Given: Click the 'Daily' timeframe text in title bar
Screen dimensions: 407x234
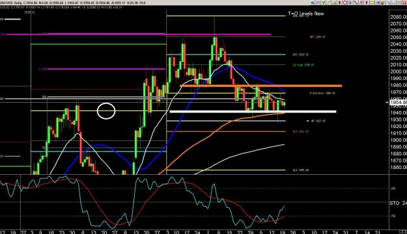Looking at the screenshot, I should tap(18, 3).
